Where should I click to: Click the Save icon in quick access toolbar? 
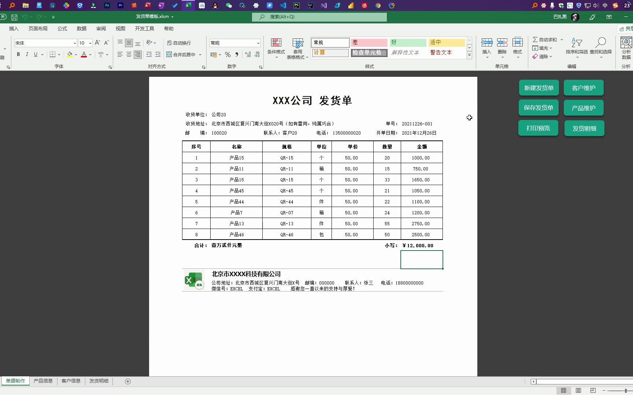coord(14,17)
